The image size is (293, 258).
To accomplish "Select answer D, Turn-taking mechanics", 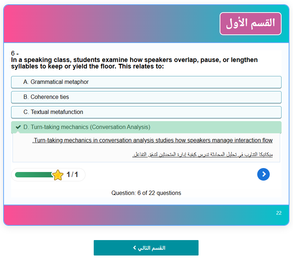I will [146, 127].
